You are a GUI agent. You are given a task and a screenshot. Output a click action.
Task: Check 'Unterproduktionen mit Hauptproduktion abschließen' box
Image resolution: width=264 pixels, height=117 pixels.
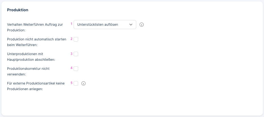76,54
